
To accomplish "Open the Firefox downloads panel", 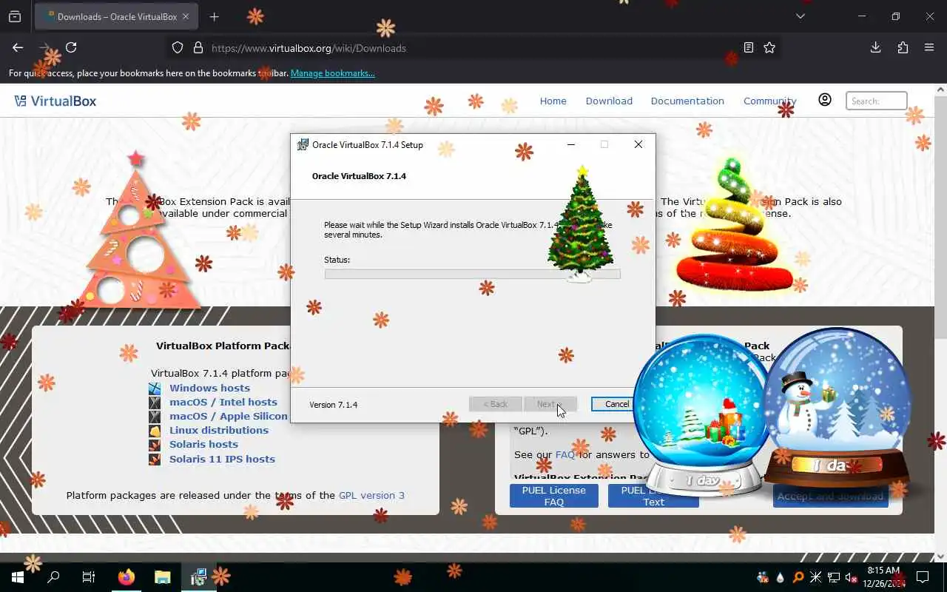I will pyautogui.click(x=875, y=47).
